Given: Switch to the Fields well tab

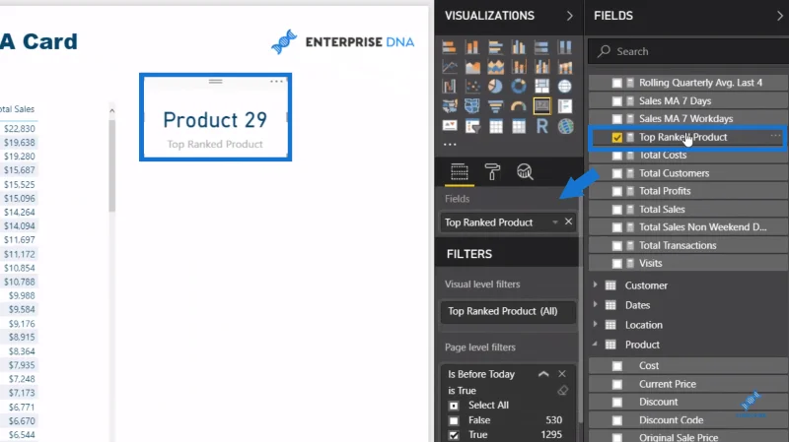Looking at the screenshot, I should coord(459,171).
